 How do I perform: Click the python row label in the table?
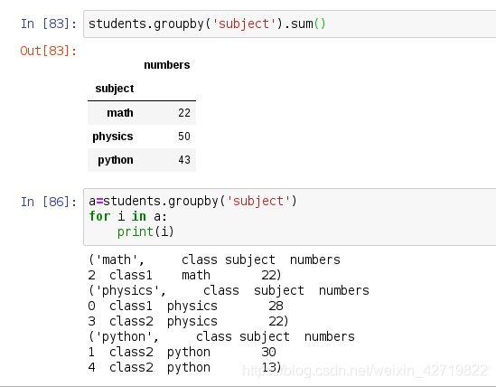116,160
